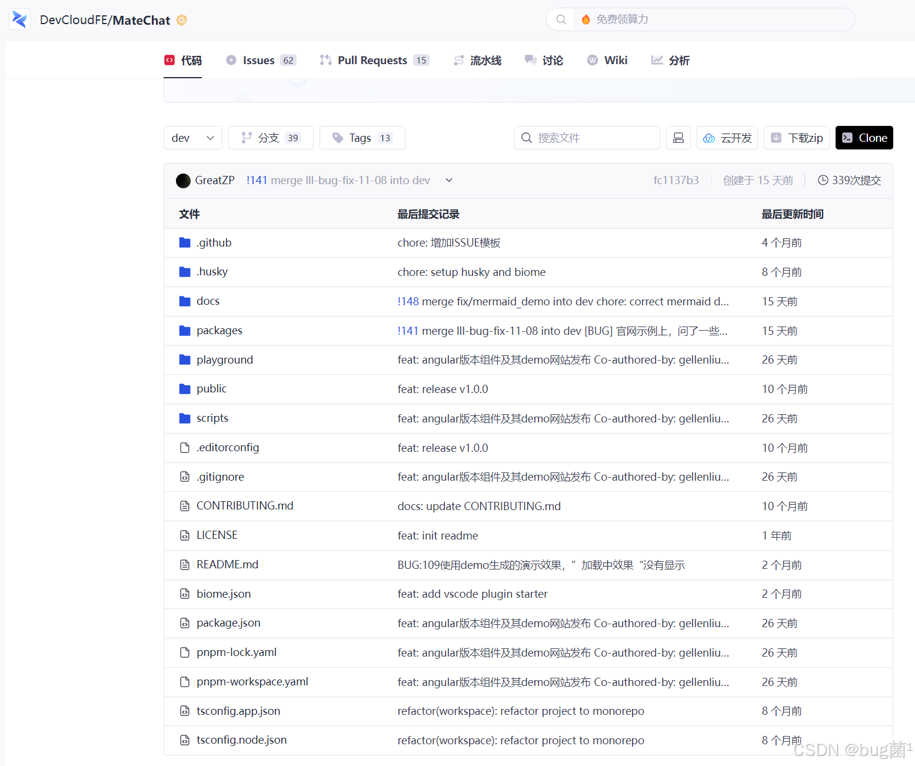Image resolution: width=915 pixels, height=766 pixels.
Task: Click the 下载zip button
Action: click(x=797, y=138)
